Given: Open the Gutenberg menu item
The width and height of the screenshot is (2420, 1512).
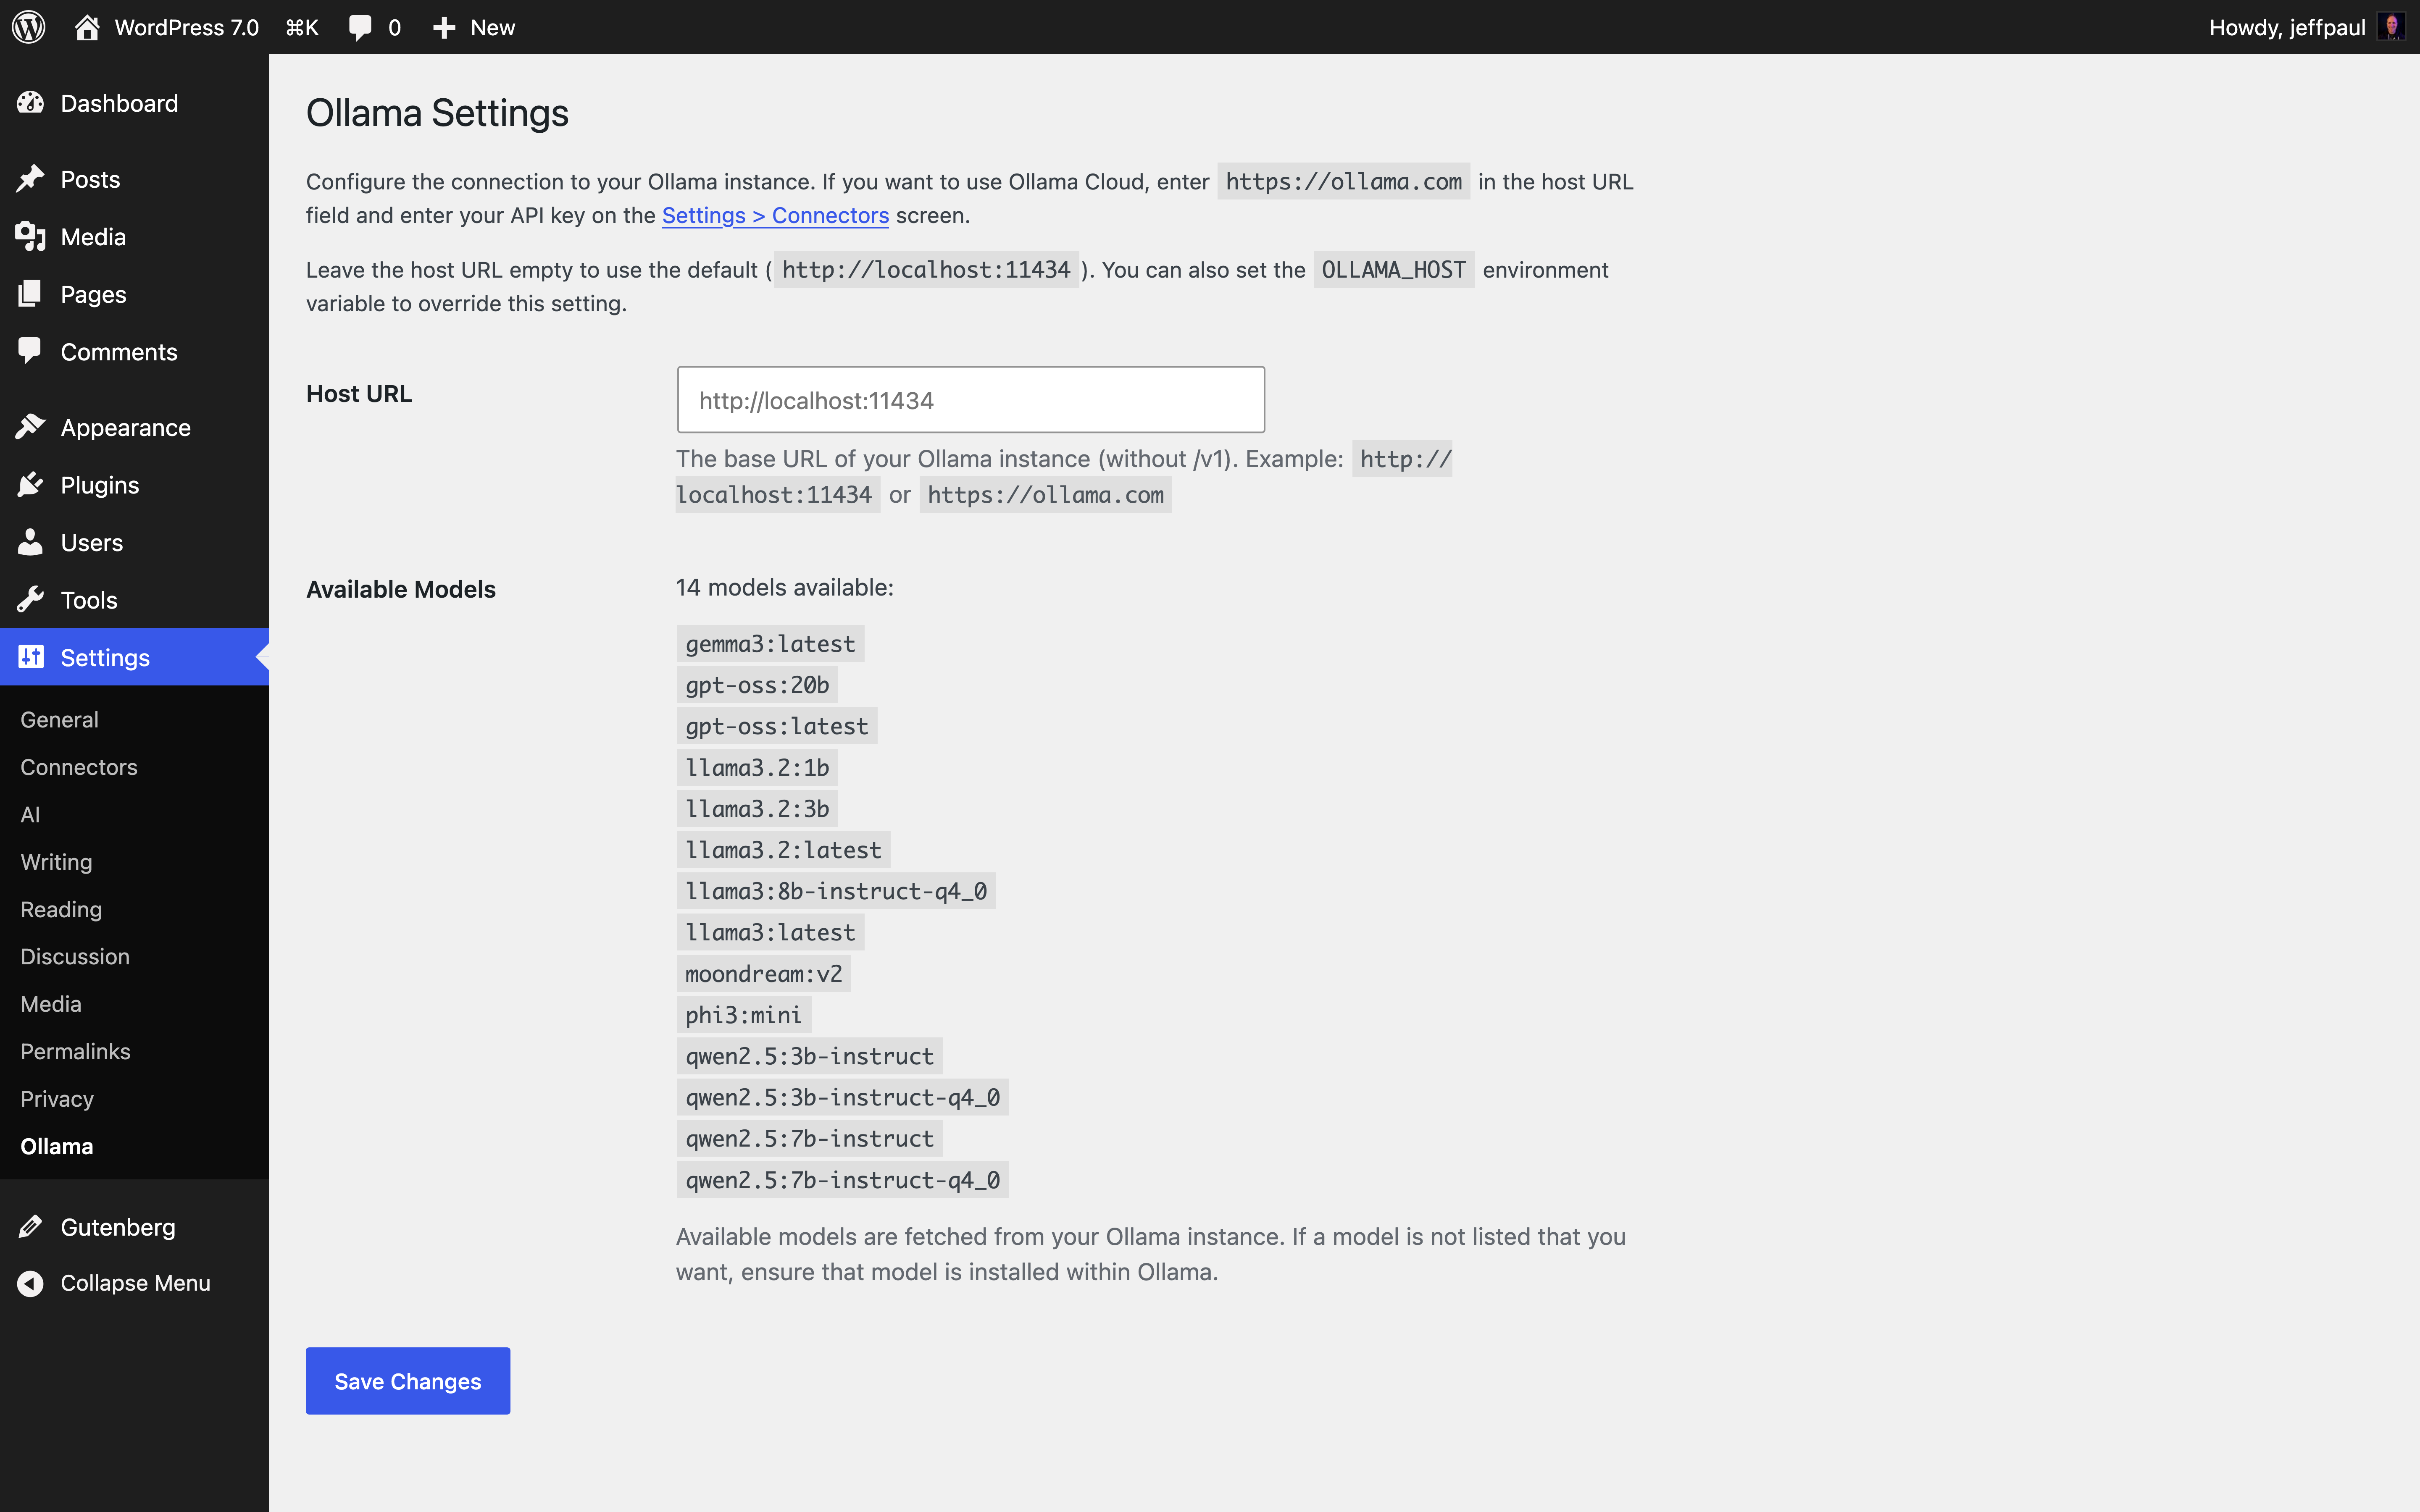Looking at the screenshot, I should point(118,1227).
